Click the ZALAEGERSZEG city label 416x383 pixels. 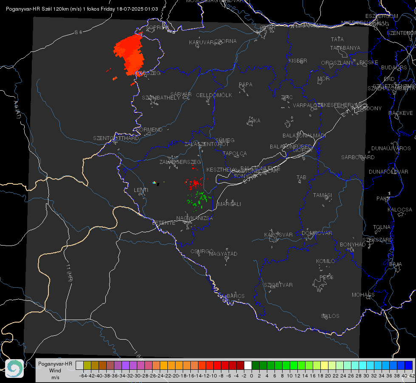(180, 162)
